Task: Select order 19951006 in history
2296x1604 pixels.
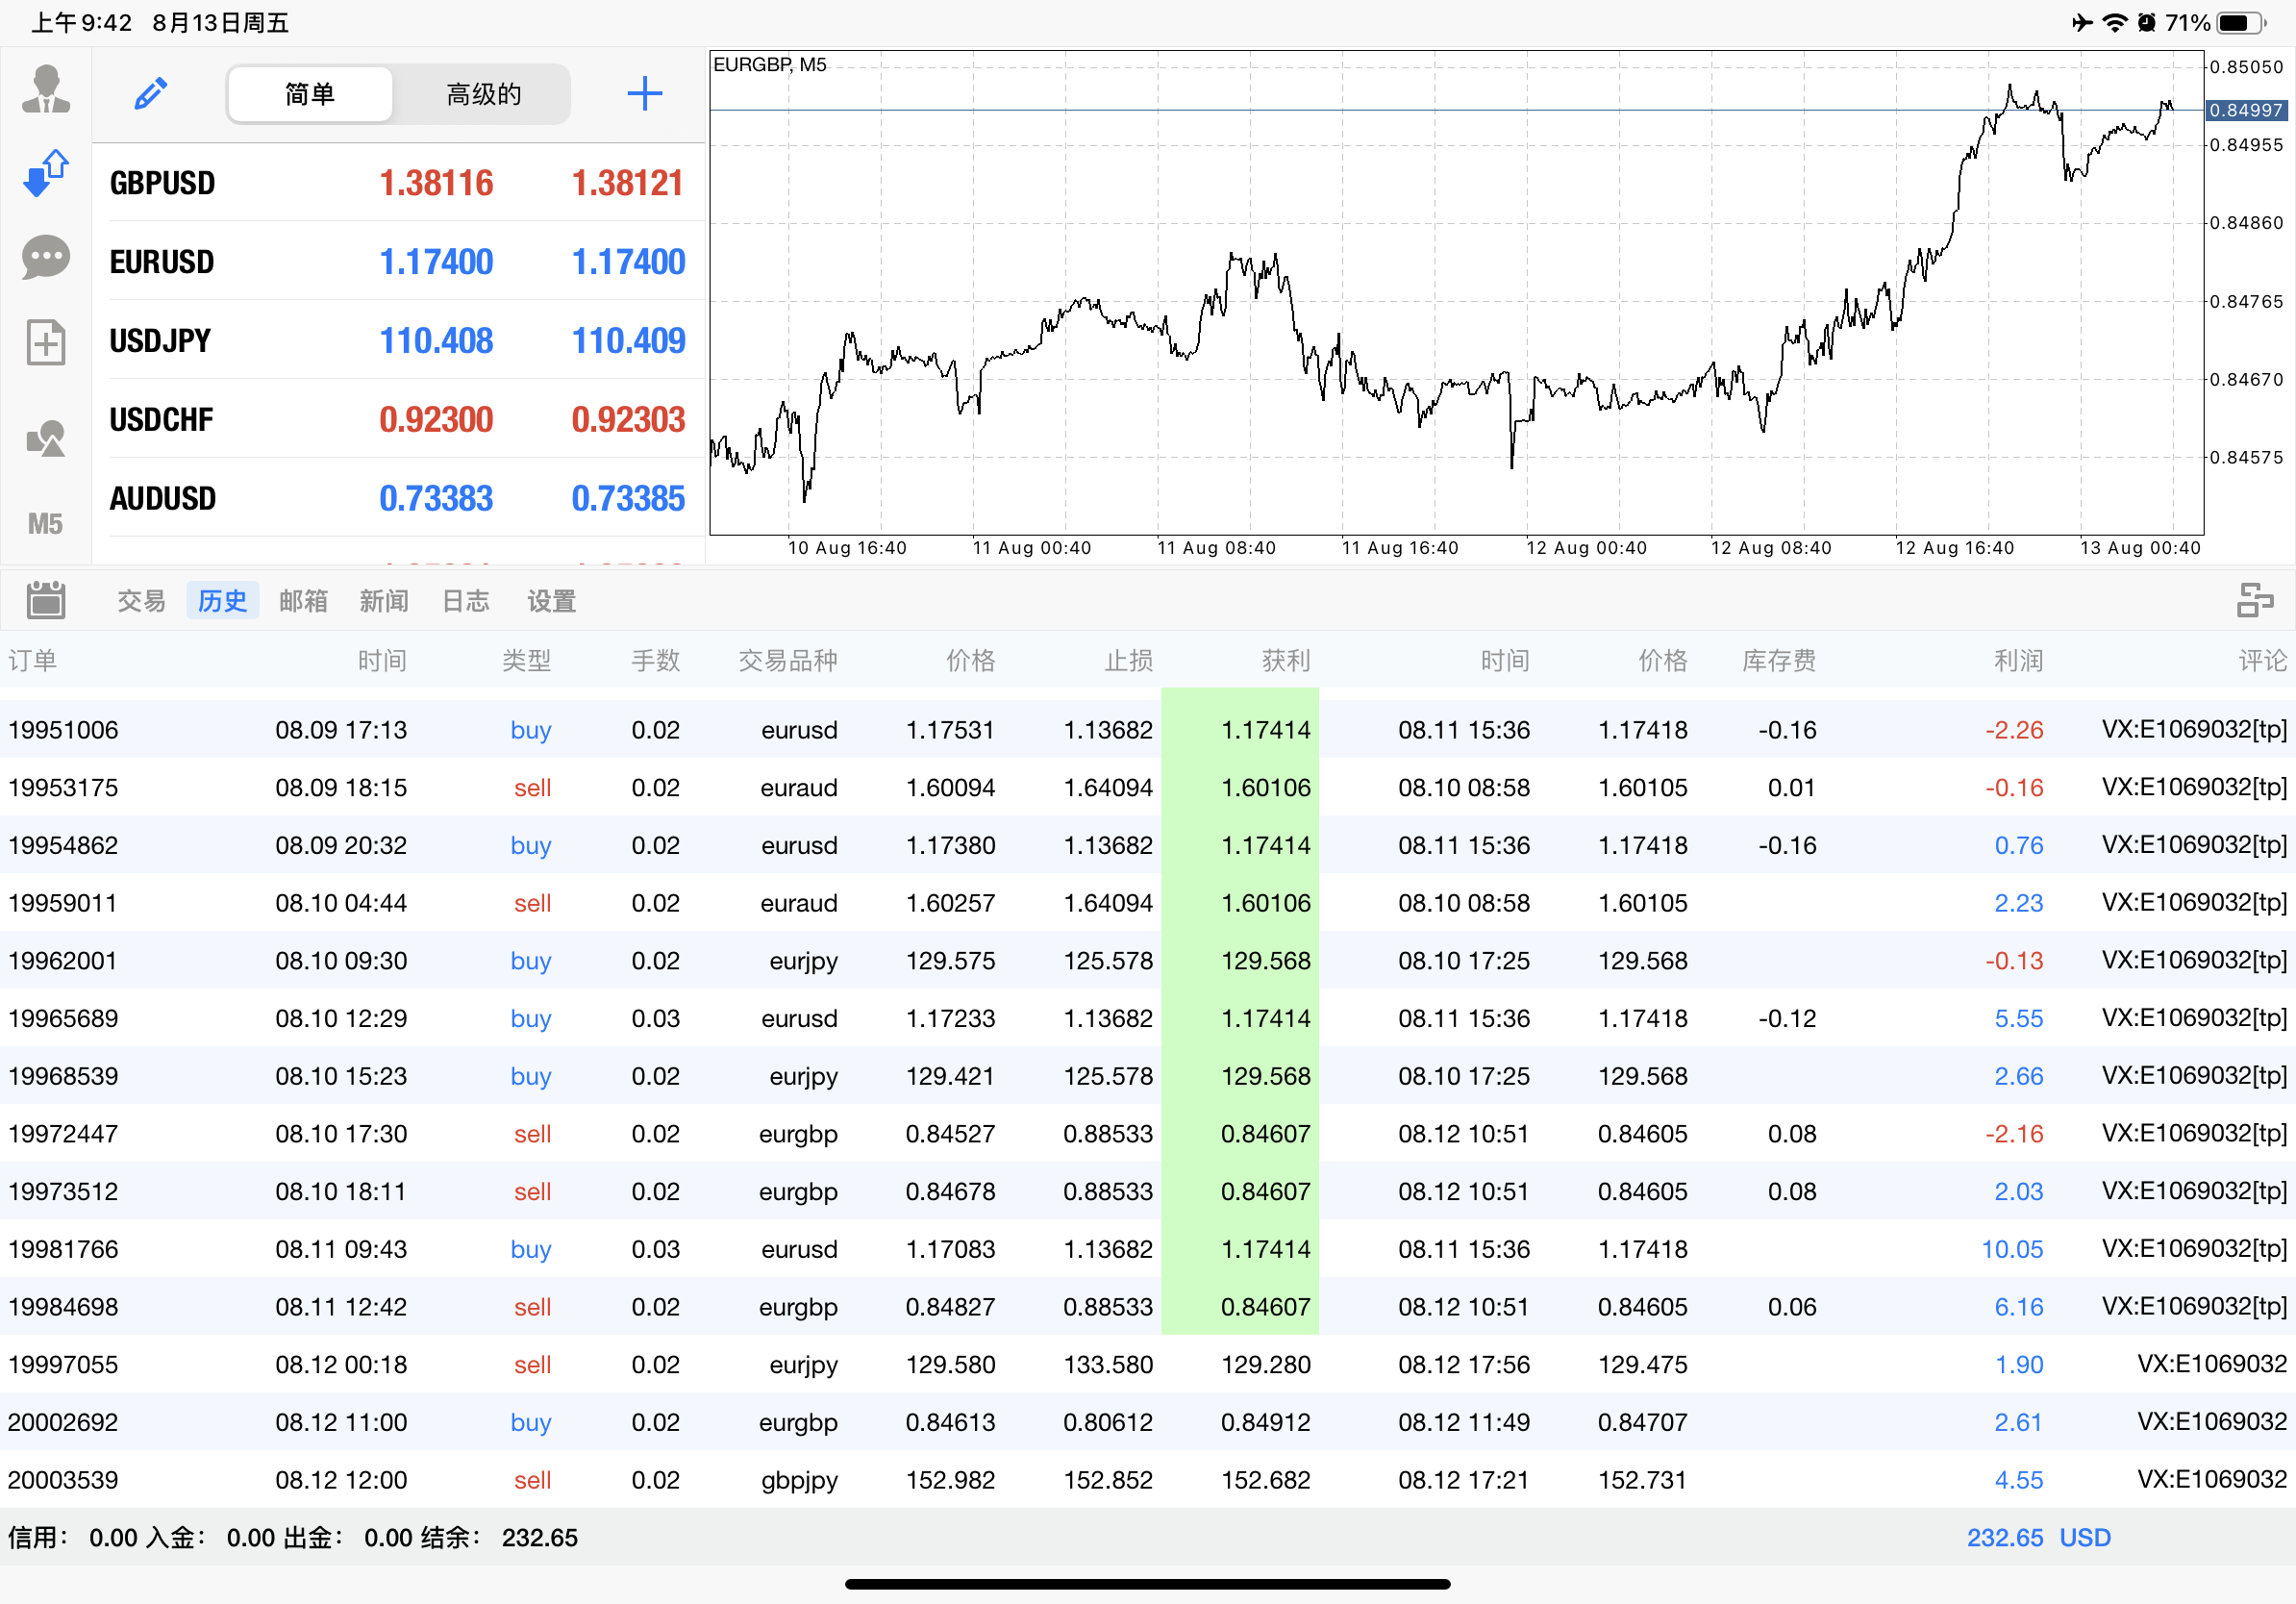Action: coord(1148,730)
